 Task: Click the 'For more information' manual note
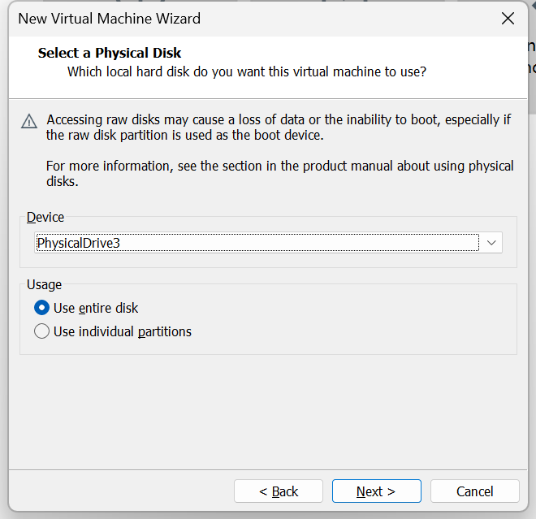(x=279, y=174)
